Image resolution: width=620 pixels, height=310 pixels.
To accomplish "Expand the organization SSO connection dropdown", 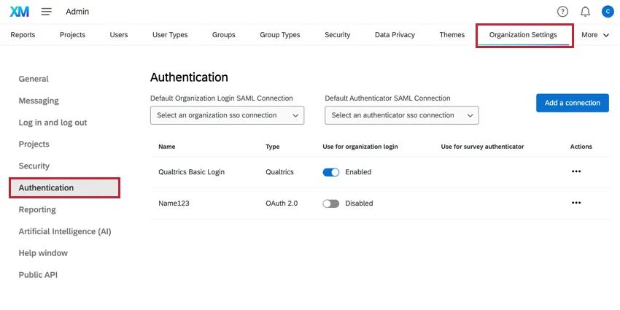I will pyautogui.click(x=227, y=115).
